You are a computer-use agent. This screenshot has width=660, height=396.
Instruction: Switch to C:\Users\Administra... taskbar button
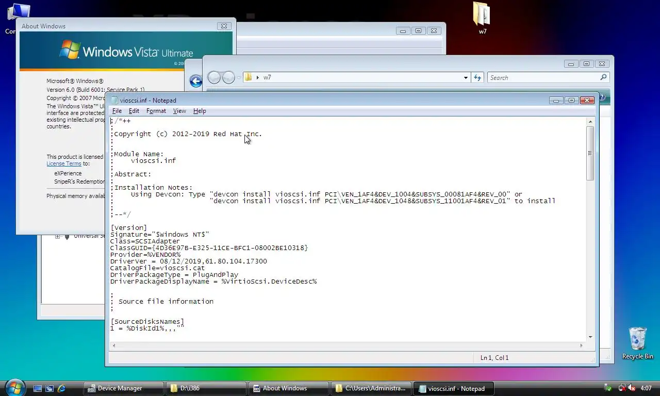tap(371, 388)
